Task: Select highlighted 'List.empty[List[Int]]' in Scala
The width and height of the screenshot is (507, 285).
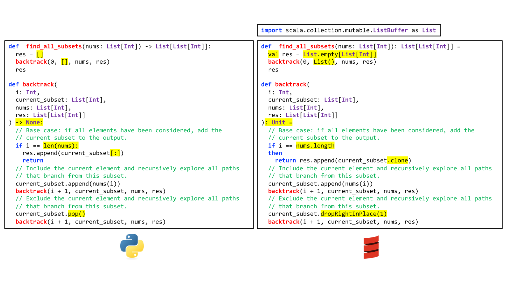Action: pyautogui.click(x=339, y=54)
